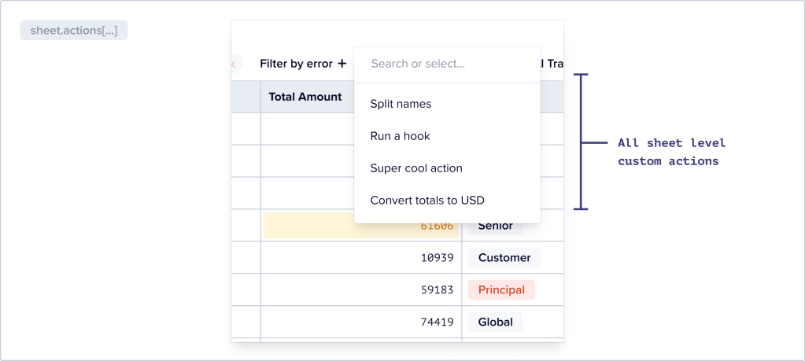Click the Senior tag cell

point(495,226)
